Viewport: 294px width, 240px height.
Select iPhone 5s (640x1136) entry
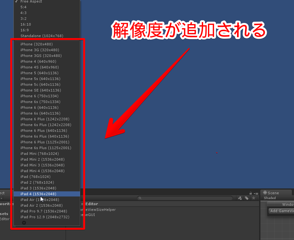point(47,79)
